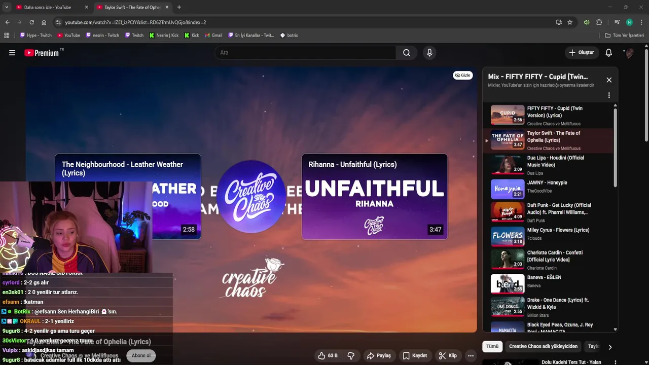
Task: Go back to the previous page
Action: [7, 22]
